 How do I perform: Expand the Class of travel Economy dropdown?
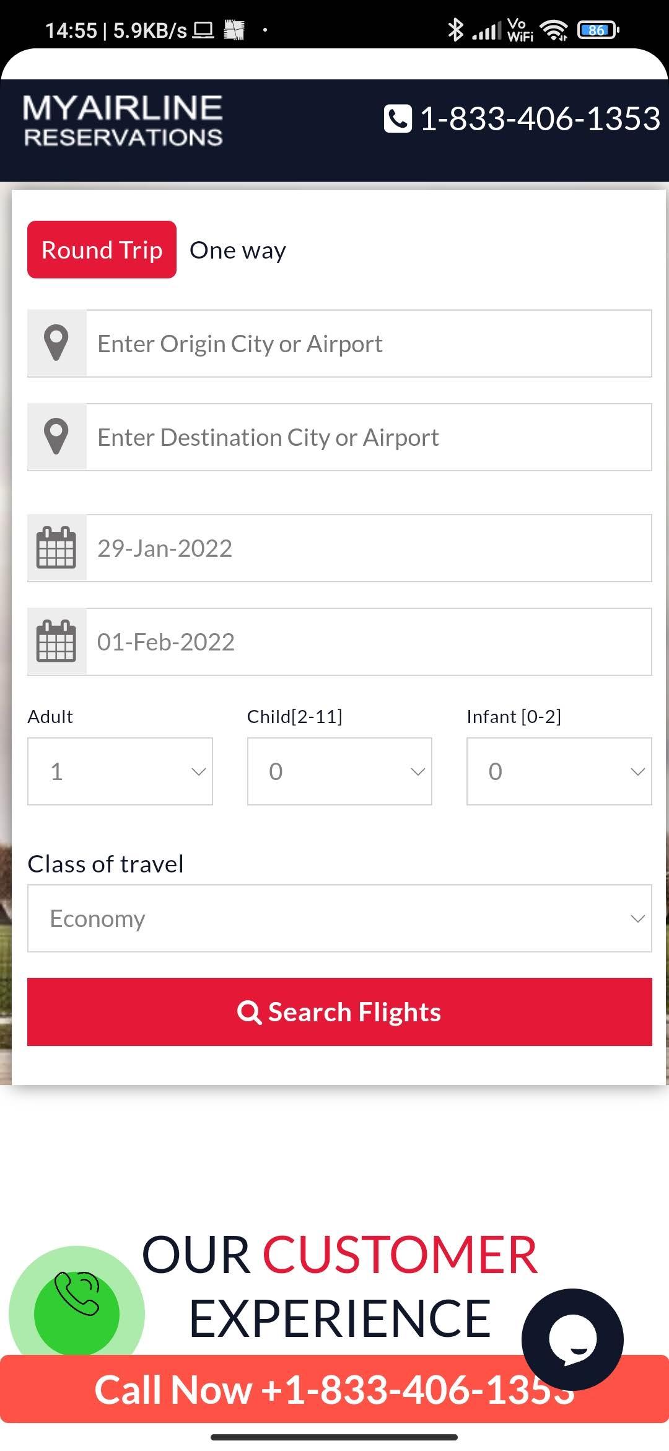(x=339, y=918)
